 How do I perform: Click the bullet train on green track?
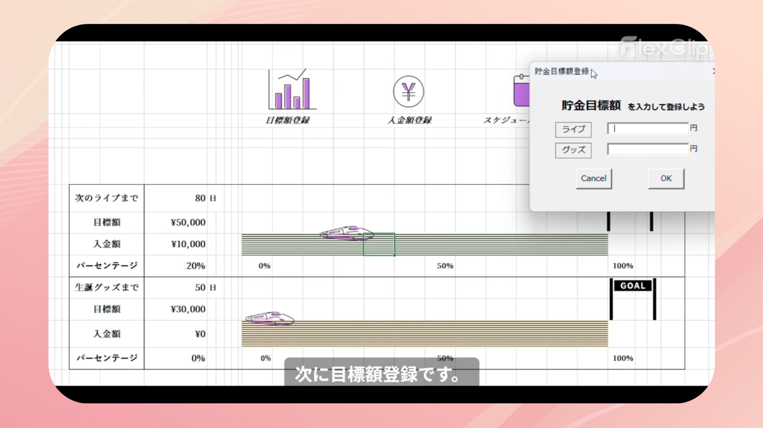[x=346, y=233]
